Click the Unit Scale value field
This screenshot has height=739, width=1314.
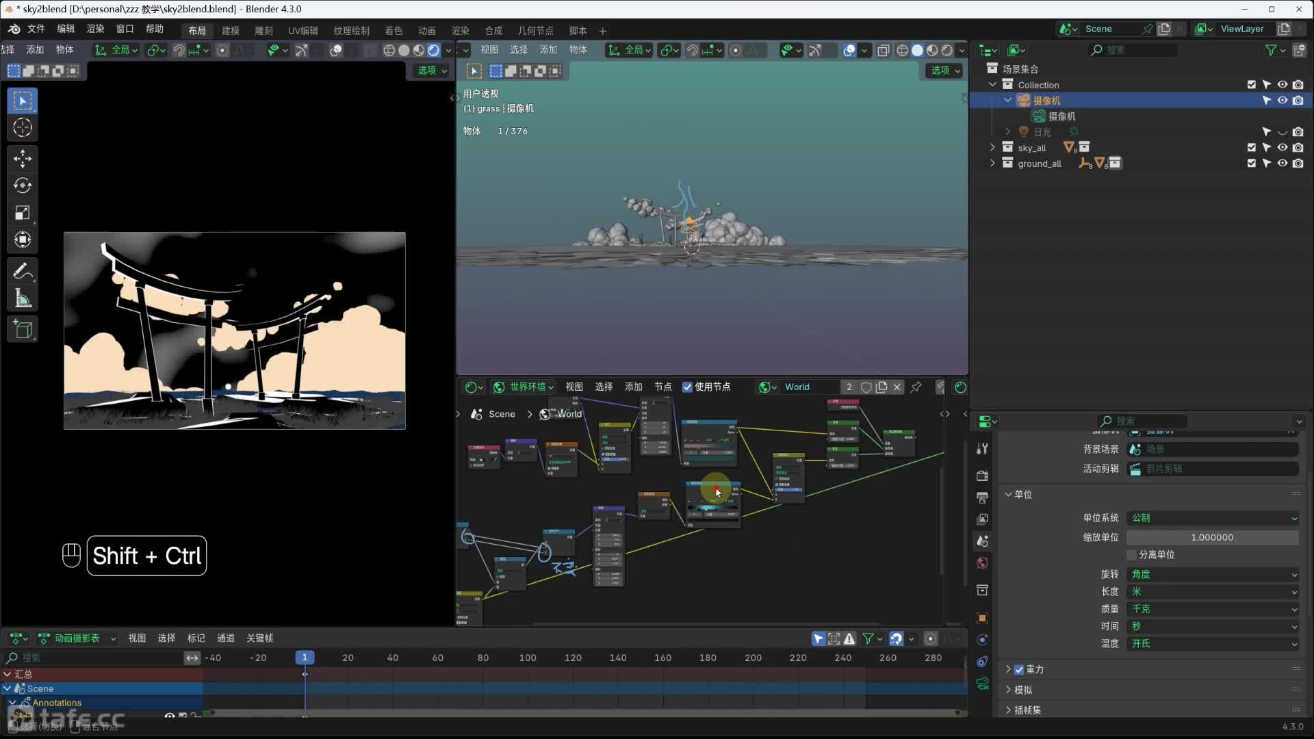[1212, 538]
